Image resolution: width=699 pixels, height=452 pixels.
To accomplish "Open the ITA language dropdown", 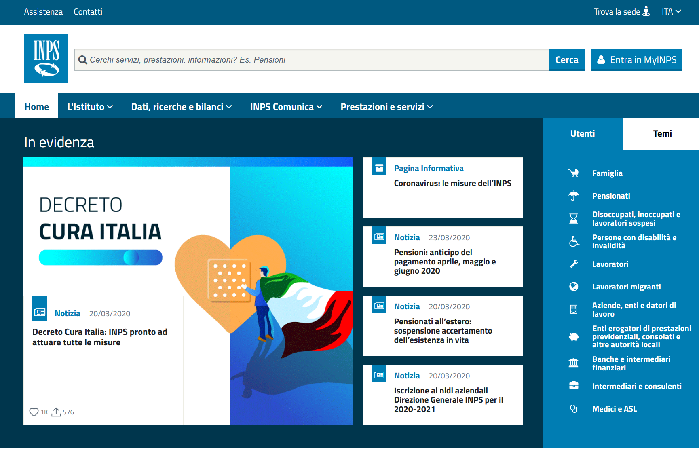I will (671, 12).
